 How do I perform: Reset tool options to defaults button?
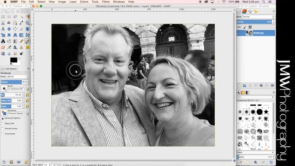click(x=26, y=162)
